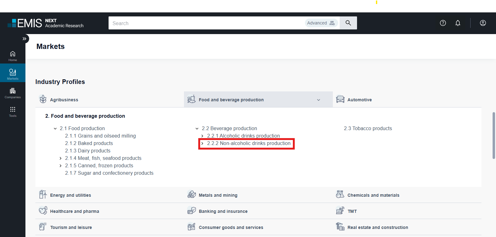Open 2.1.3 Dairy products link
496x237 pixels.
(x=88, y=151)
